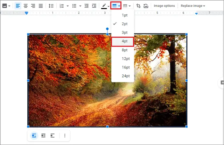Choose 1pt border weight
Screen dimensions: 224x145
pos(123,15)
